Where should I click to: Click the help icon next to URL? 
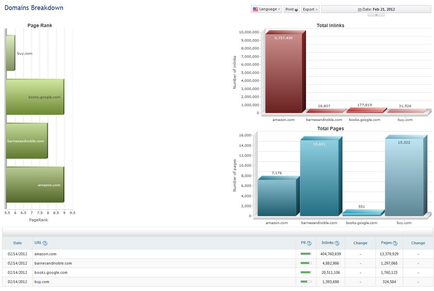45,243
